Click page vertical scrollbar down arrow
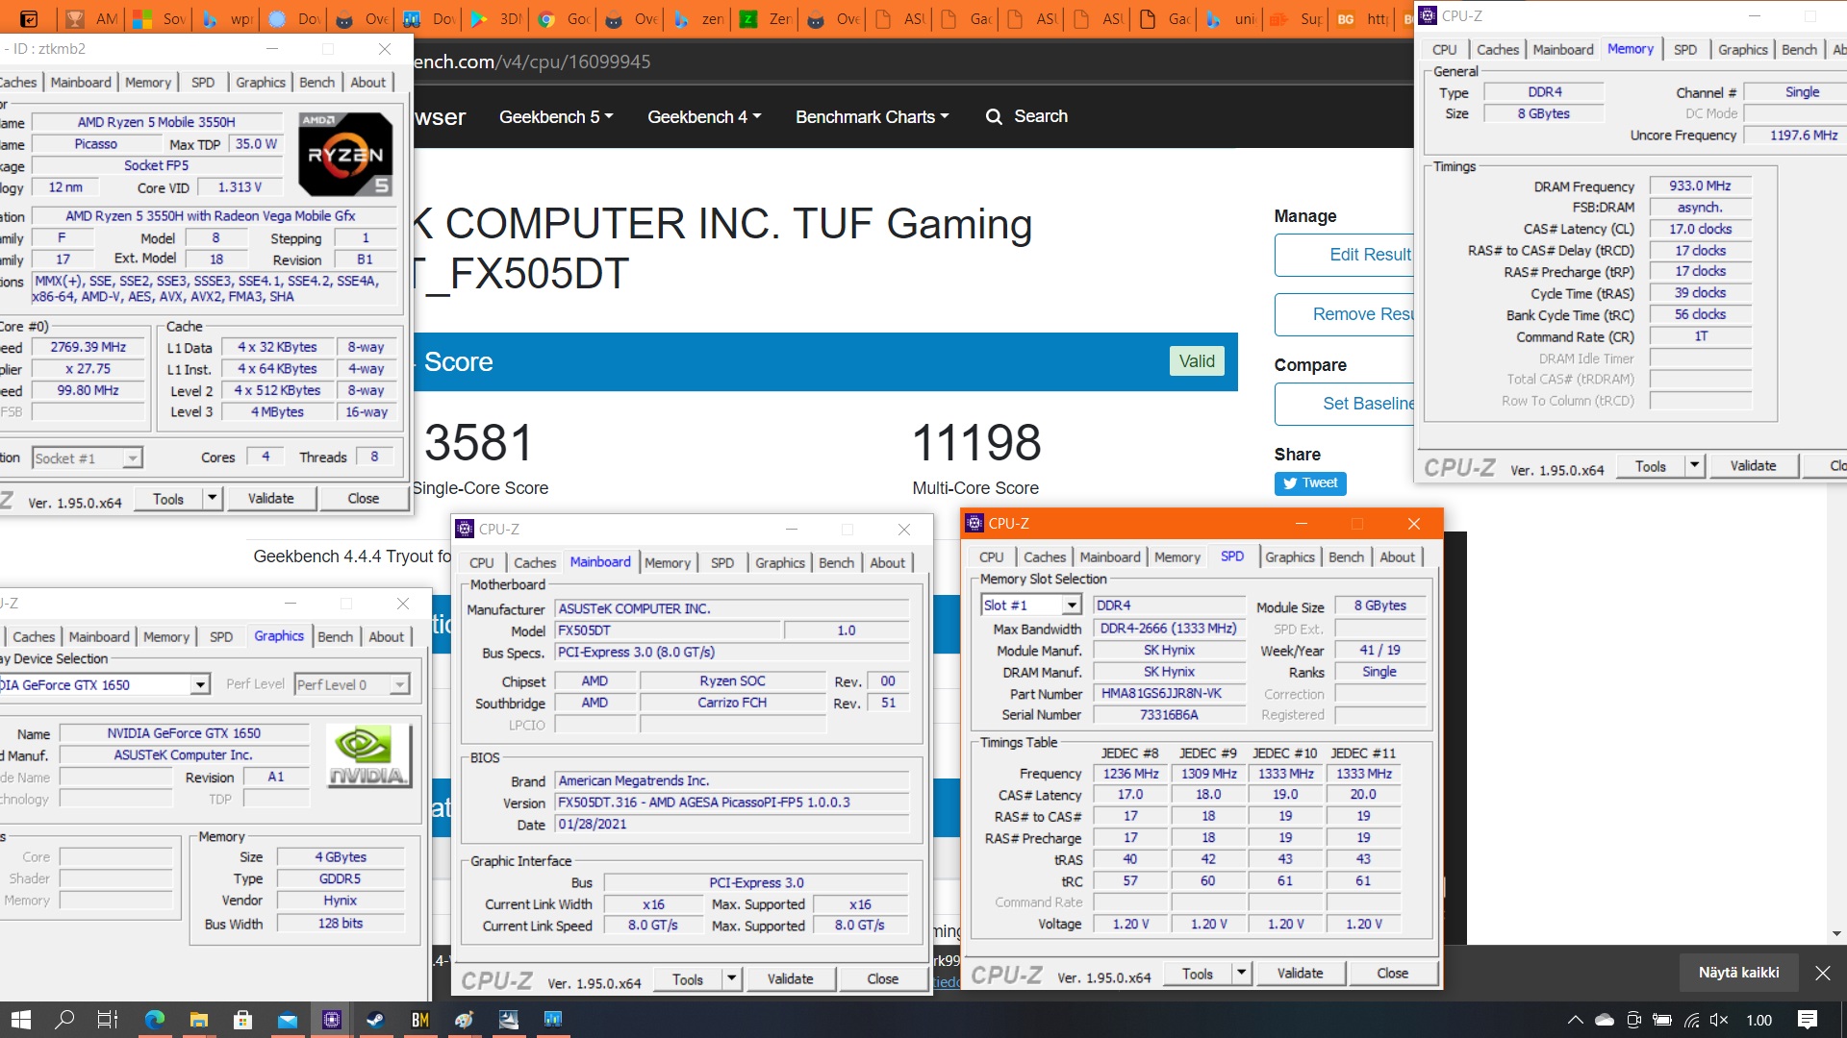1847x1038 pixels. [1837, 933]
